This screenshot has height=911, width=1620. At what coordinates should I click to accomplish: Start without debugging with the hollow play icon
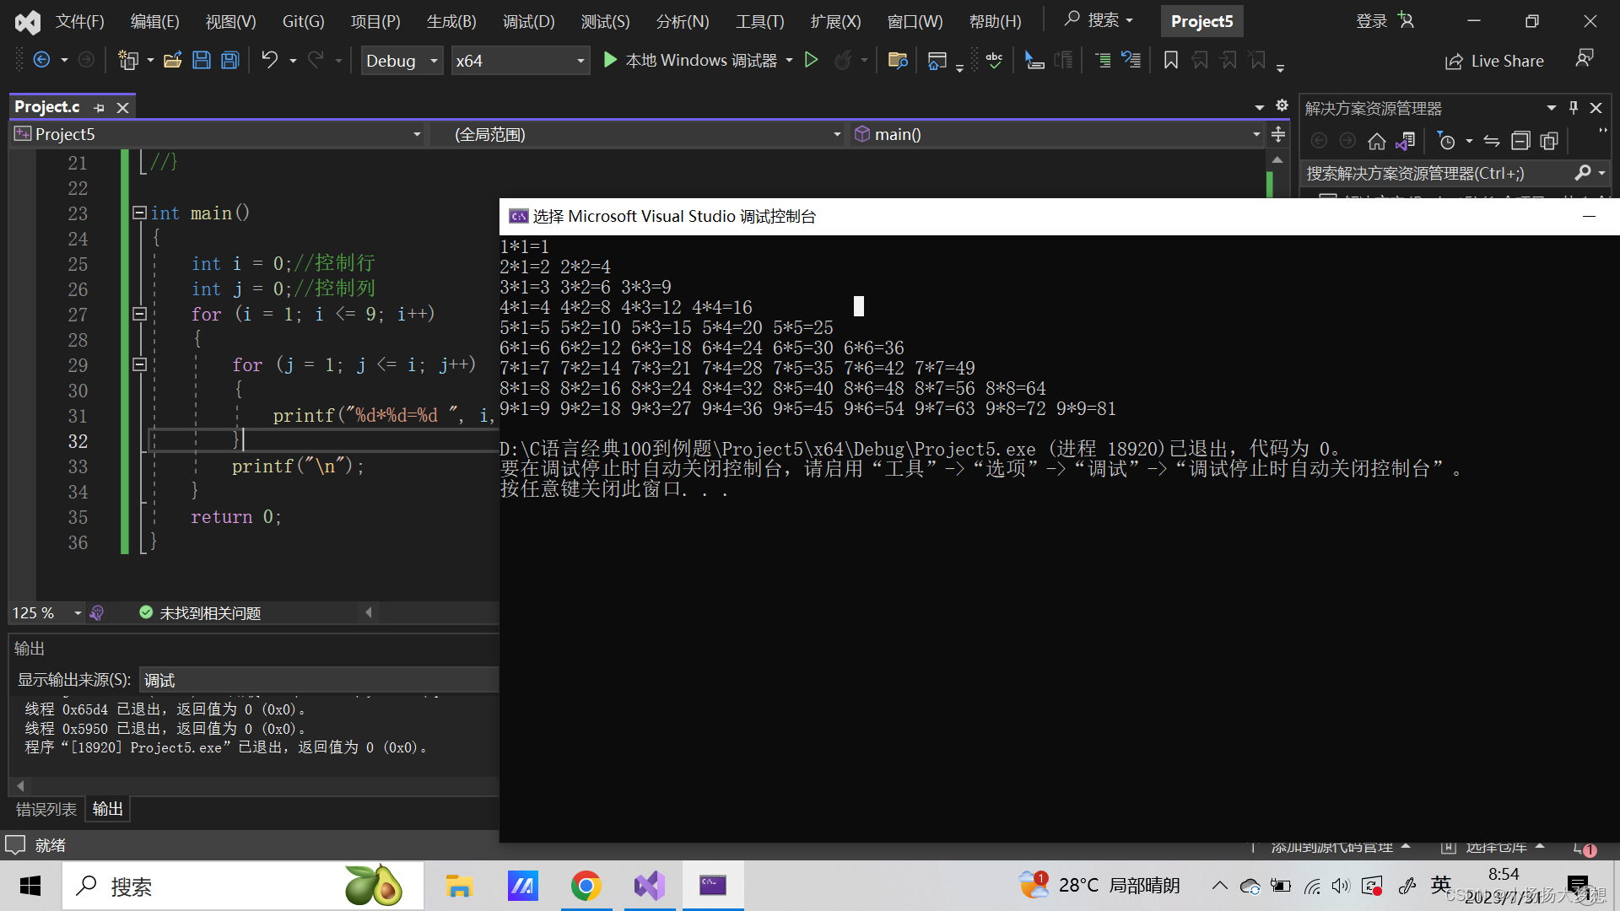tap(811, 60)
